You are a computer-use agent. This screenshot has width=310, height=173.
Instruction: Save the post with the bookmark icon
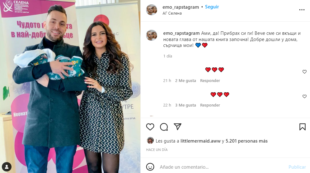[302, 127]
